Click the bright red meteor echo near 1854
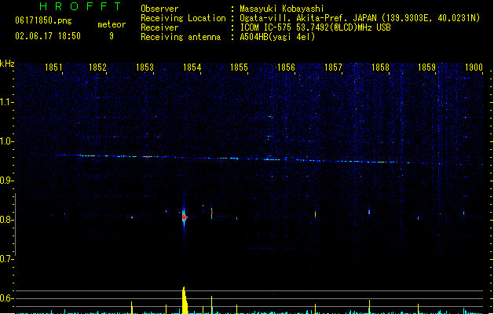Screen dimensions: 494x314 click(x=185, y=217)
